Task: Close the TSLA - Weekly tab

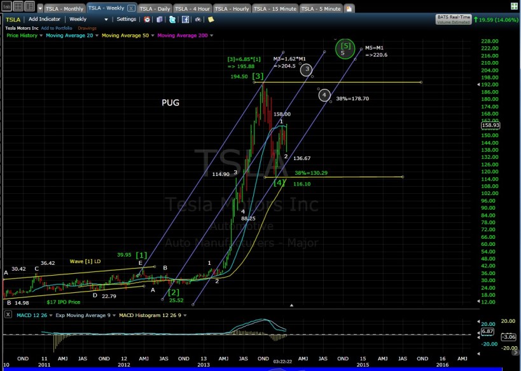Action: 132,8
